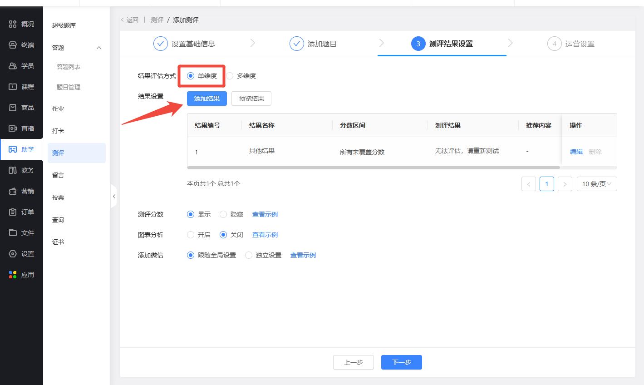Open the 概况 overview sidebar icon
The width and height of the screenshot is (644, 385).
click(x=13, y=24)
